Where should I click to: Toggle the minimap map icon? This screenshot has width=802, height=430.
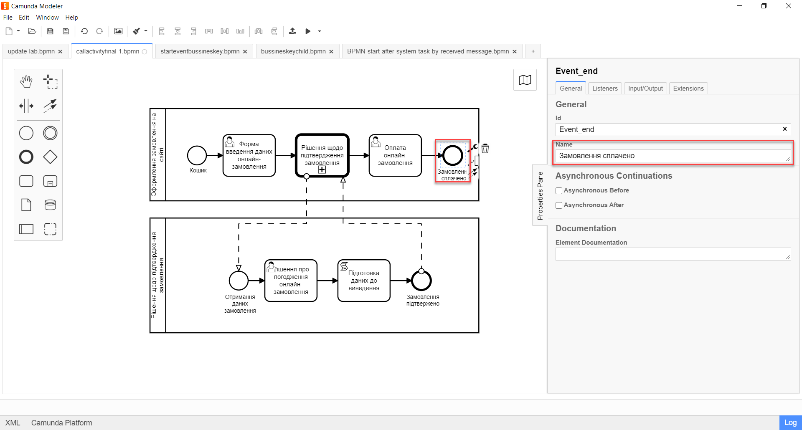coord(525,80)
